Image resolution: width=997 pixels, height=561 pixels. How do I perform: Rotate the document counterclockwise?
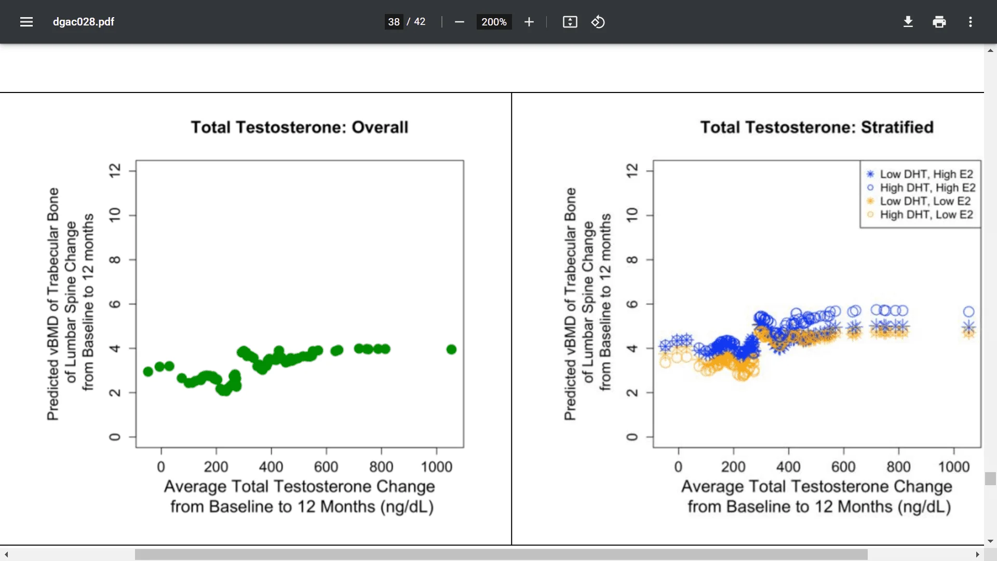click(598, 22)
